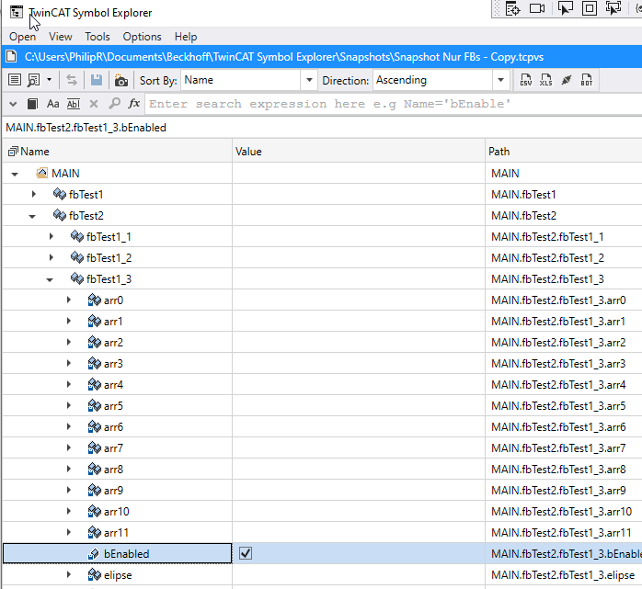The width and height of the screenshot is (642, 589).
Task: Click the Path column header
Action: tap(564, 152)
